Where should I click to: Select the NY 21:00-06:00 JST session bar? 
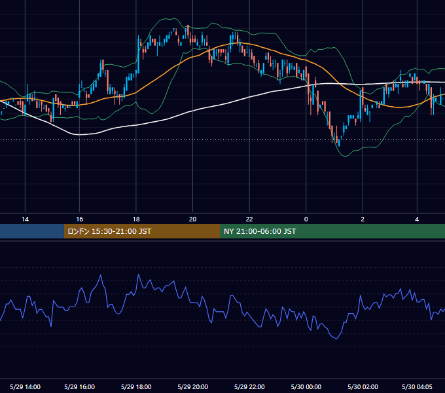pyautogui.click(x=332, y=231)
